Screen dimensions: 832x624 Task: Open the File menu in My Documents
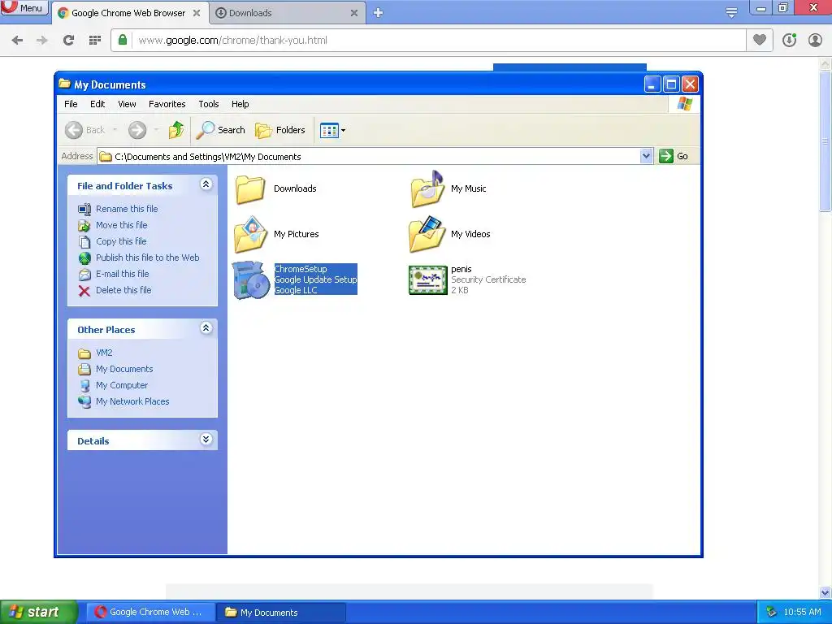[71, 104]
